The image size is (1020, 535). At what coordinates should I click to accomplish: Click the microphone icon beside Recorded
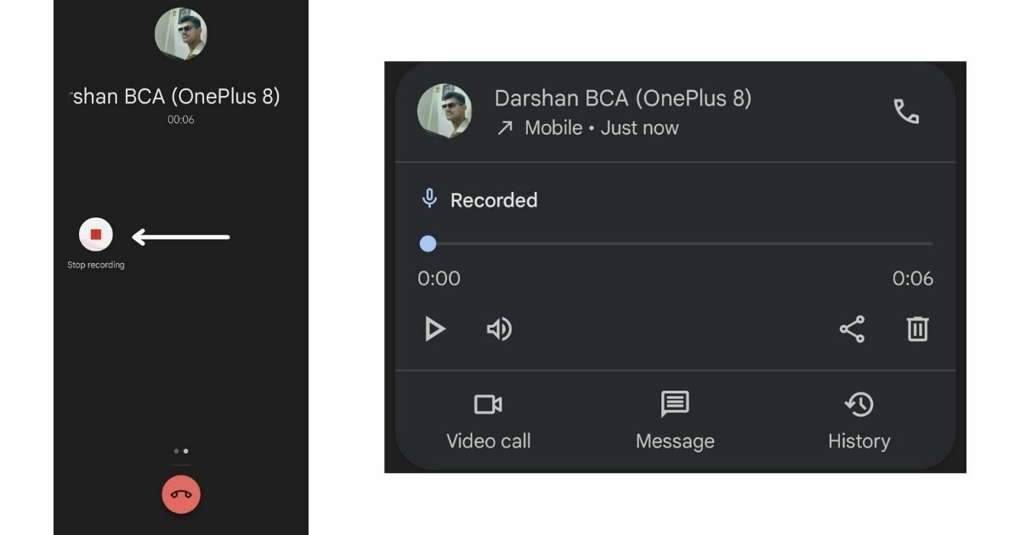pos(429,200)
